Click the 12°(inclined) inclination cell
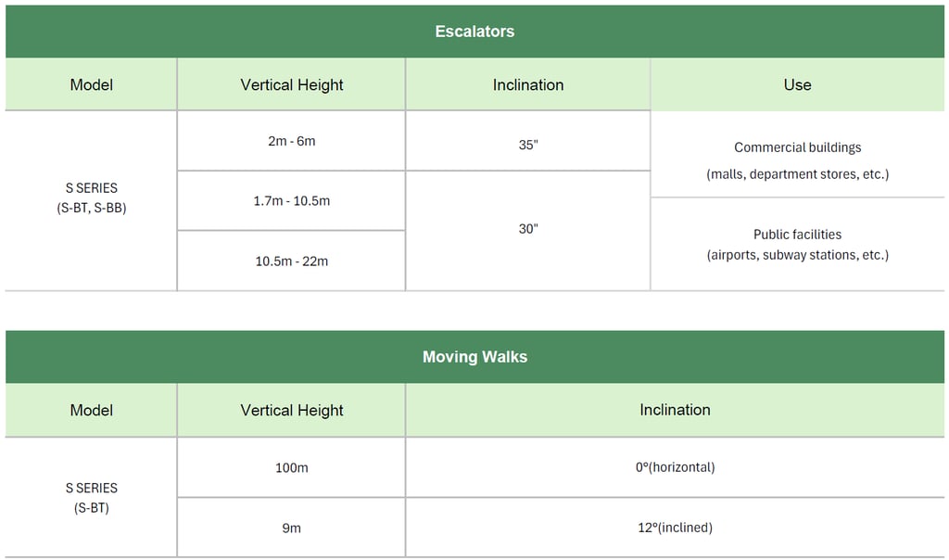Image resolution: width=949 pixels, height=560 pixels. click(x=675, y=528)
